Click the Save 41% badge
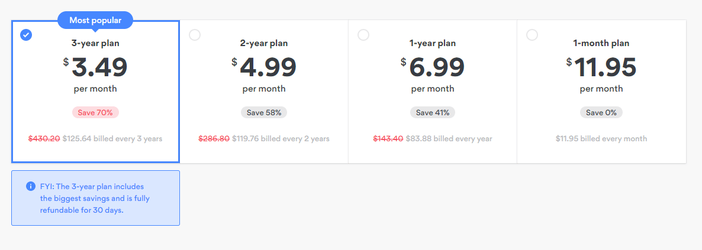Viewport: 702px width, 250px height. [x=433, y=112]
